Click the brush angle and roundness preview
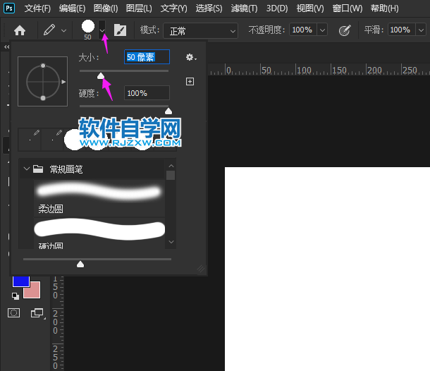Screen dimensions: 430x371 pyautogui.click(x=43, y=82)
